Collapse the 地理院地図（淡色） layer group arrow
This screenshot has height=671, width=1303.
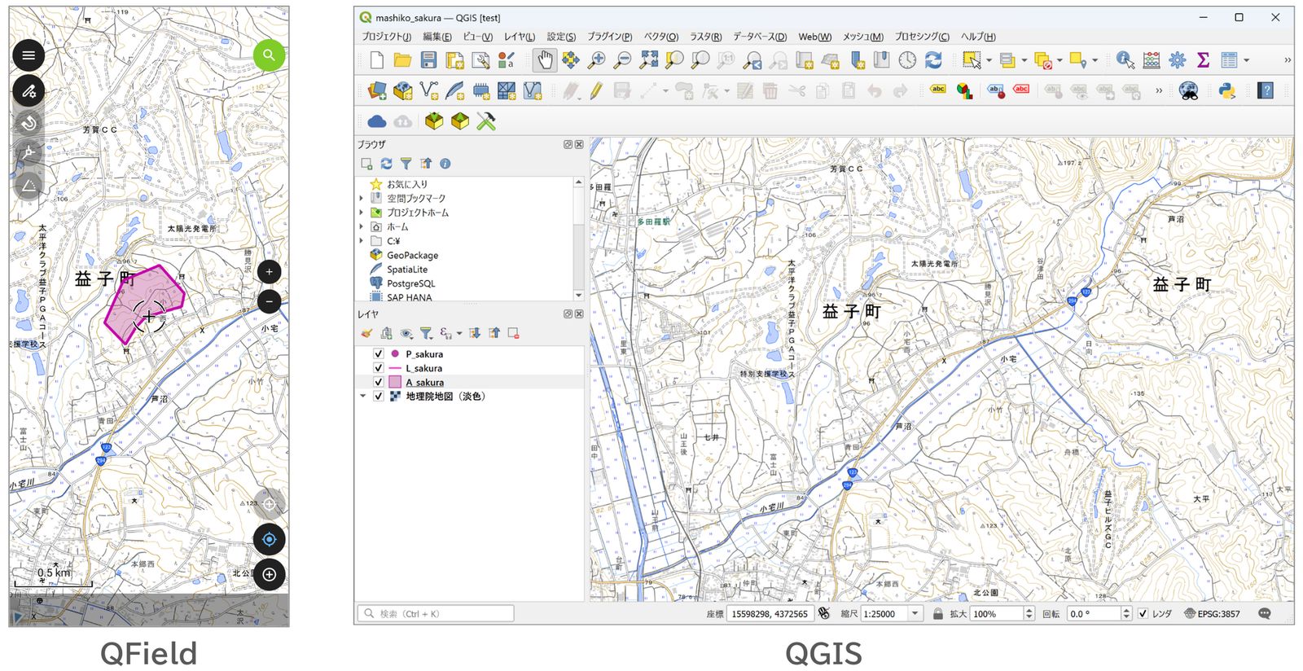coord(363,397)
